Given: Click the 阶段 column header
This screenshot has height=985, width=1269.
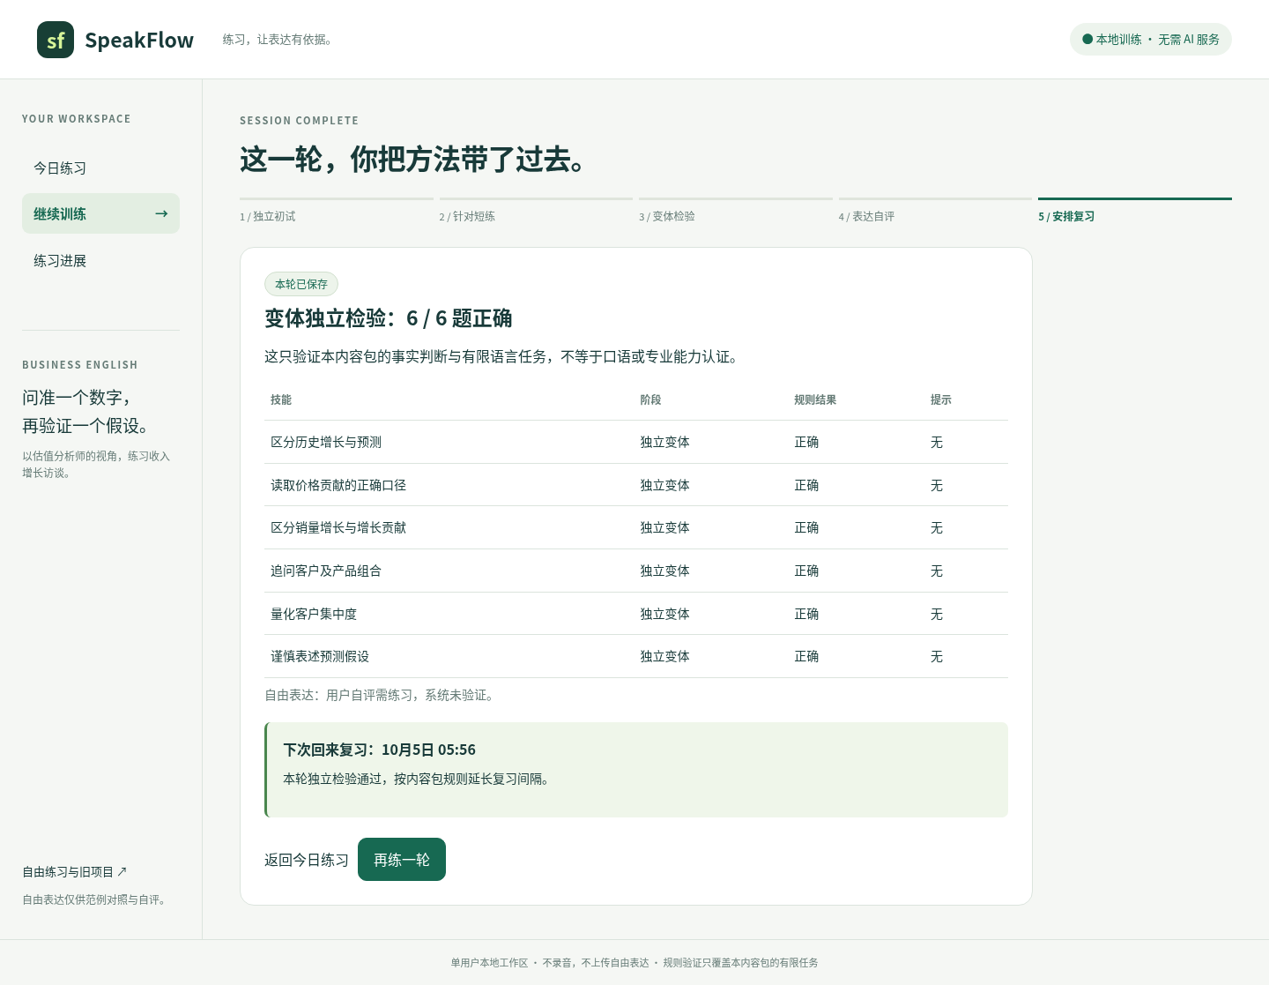Looking at the screenshot, I should 650,399.
